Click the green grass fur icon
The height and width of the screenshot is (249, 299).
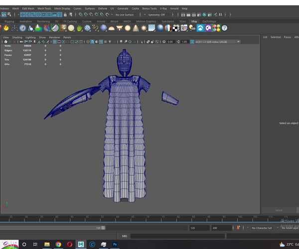point(79,28)
